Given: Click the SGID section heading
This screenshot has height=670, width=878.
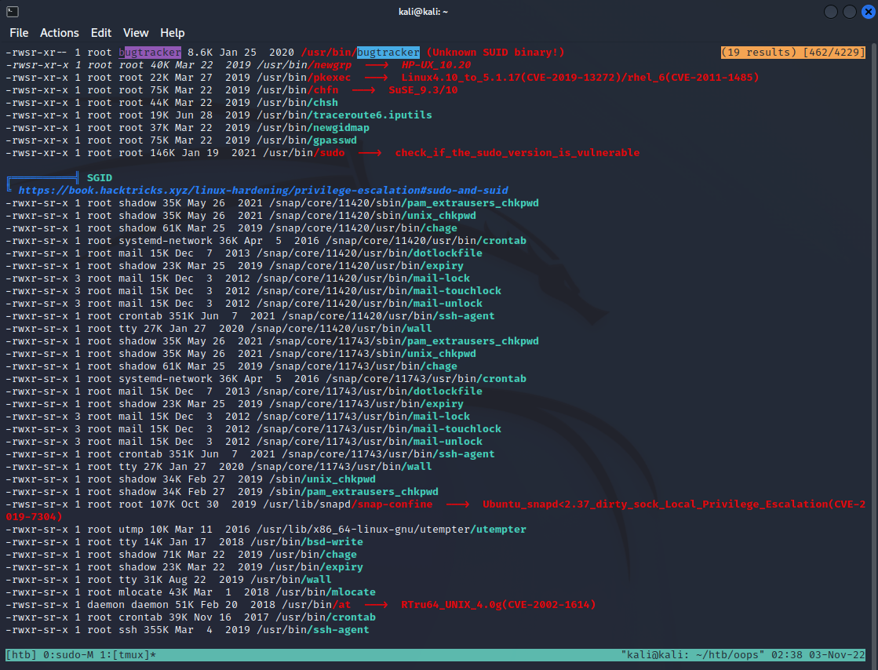Looking at the screenshot, I should [100, 178].
